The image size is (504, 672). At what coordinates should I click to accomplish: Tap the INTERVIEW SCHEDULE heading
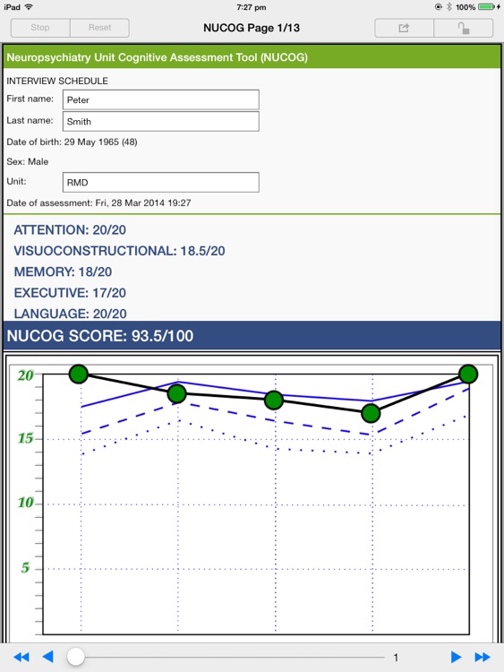[57, 81]
